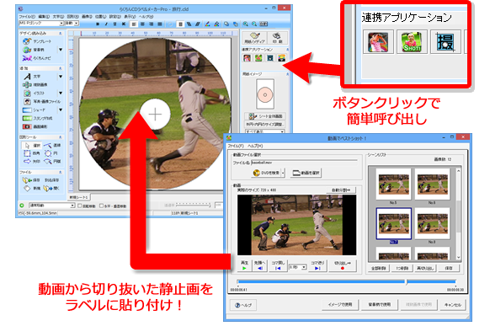490x326 pixels.
Task: Open the らくちんナビ guide
Action: pos(37,58)
